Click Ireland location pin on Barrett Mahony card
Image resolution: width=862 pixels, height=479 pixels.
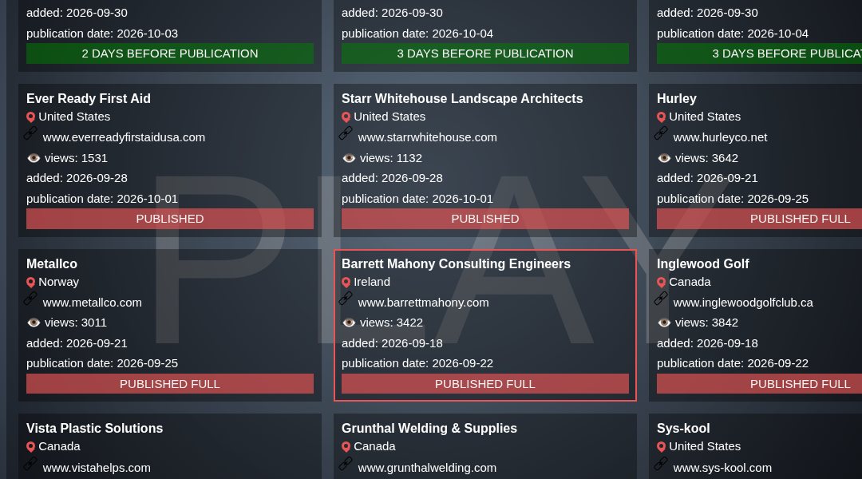(x=346, y=283)
